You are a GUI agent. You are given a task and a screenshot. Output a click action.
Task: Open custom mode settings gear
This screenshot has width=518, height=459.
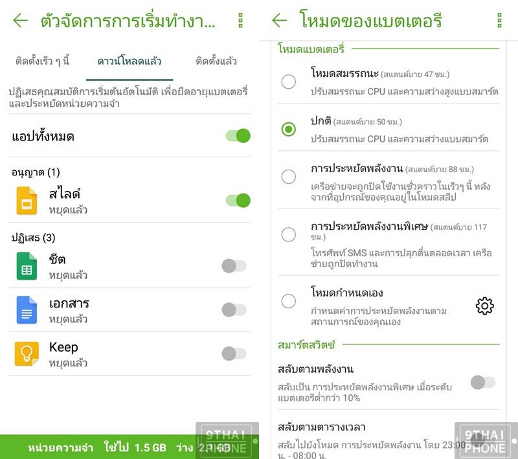(484, 306)
